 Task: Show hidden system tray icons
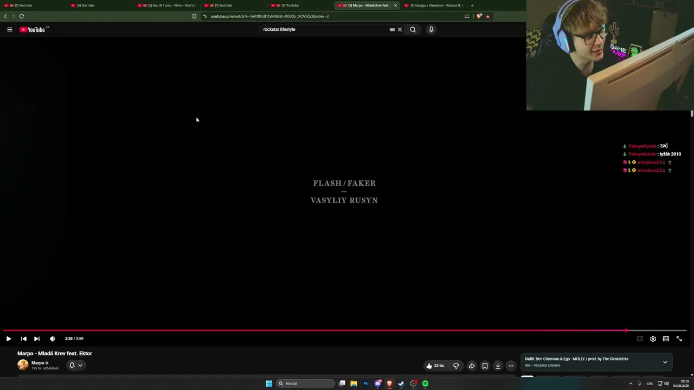click(x=631, y=383)
